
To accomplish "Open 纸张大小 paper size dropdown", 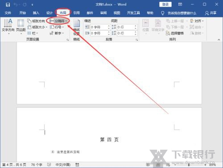I will click(37, 27).
